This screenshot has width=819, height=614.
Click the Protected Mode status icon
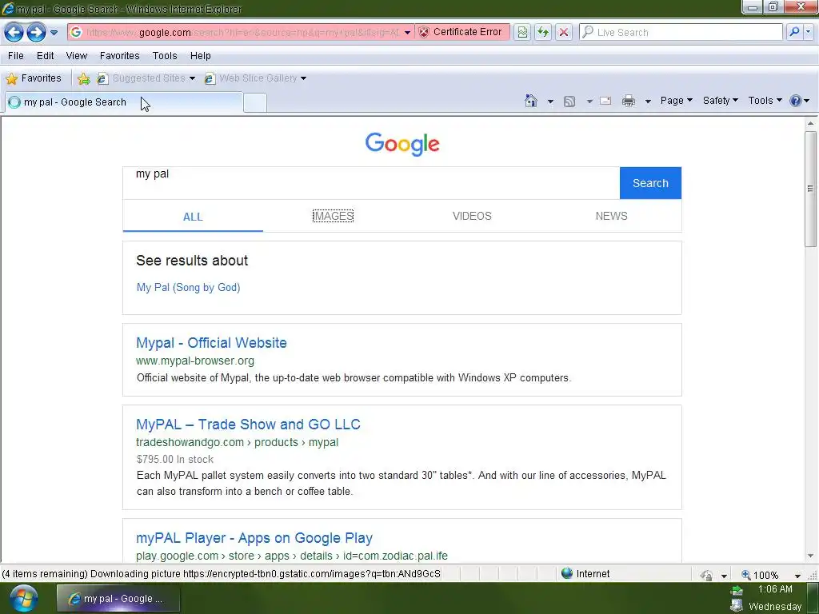(706, 575)
